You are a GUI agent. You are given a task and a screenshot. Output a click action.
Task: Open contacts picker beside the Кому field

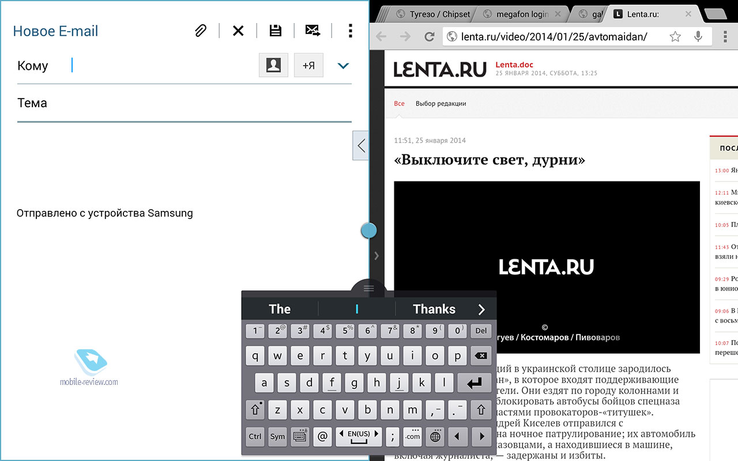pos(273,65)
